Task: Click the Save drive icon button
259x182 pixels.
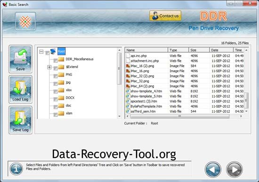Action: tap(20, 59)
